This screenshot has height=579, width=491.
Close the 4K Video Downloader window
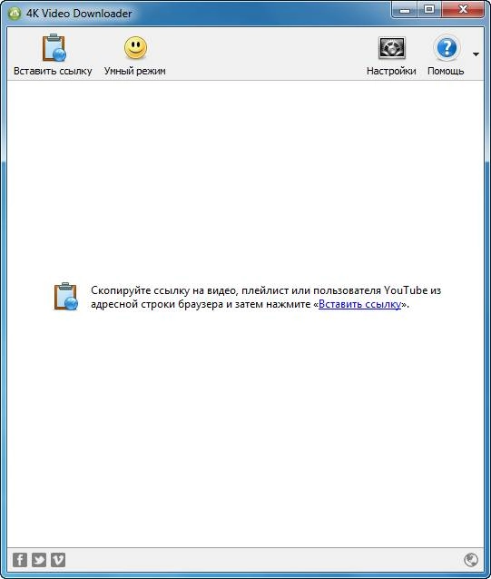click(x=463, y=10)
